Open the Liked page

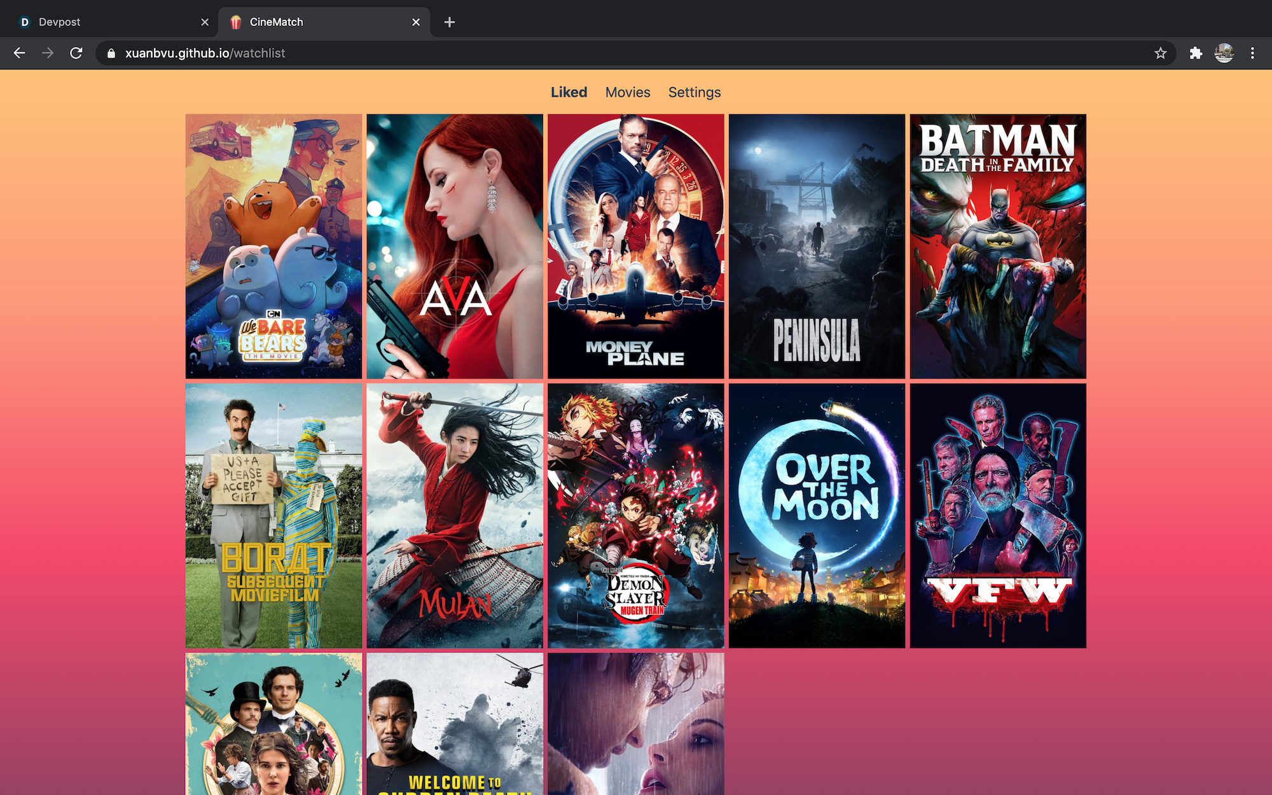569,92
